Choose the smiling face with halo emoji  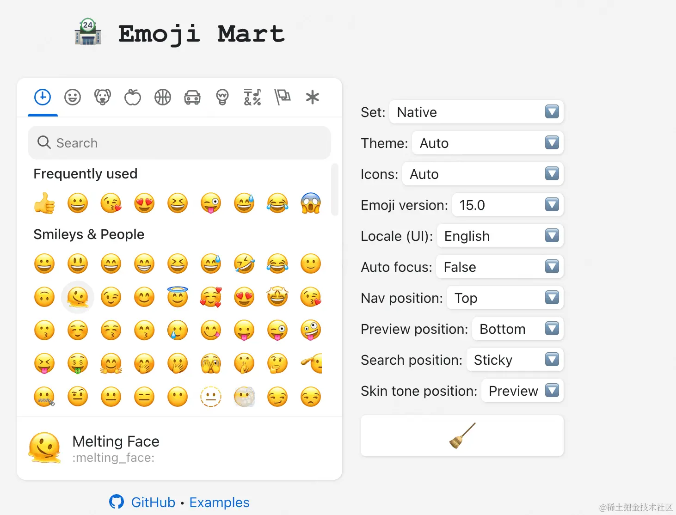pos(178,297)
